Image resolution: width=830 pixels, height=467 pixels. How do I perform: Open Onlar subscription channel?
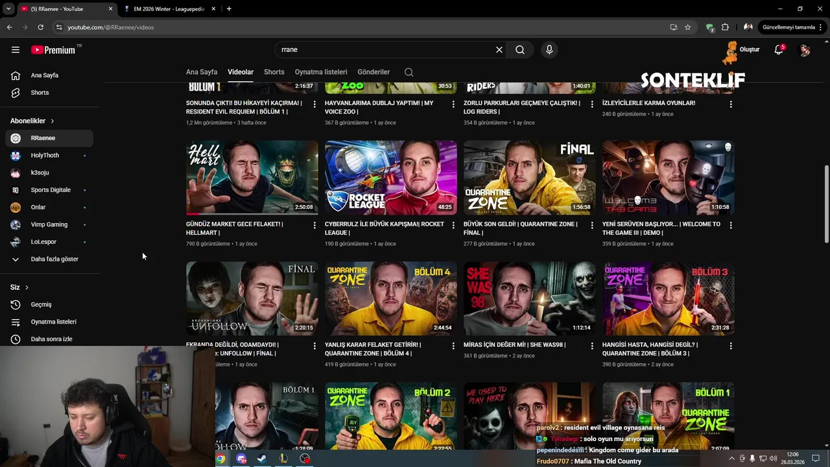click(49, 208)
